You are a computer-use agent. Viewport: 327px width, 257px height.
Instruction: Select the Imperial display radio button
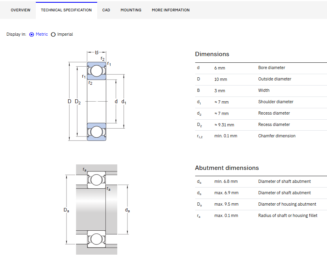click(x=53, y=35)
